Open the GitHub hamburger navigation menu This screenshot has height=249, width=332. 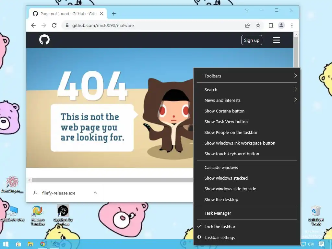pyautogui.click(x=276, y=40)
